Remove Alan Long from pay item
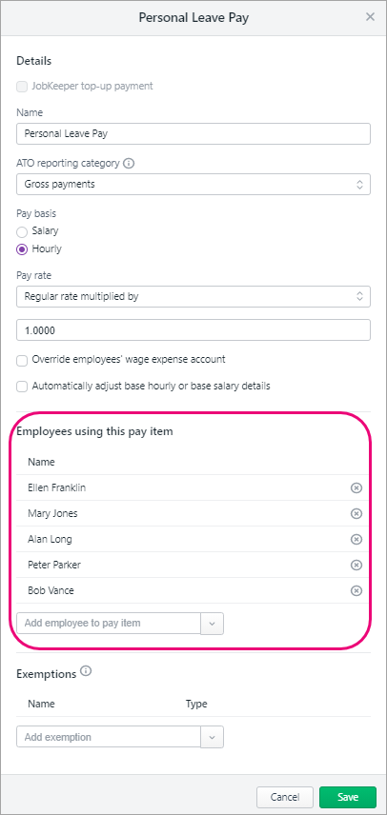This screenshot has height=815, width=387. click(356, 539)
